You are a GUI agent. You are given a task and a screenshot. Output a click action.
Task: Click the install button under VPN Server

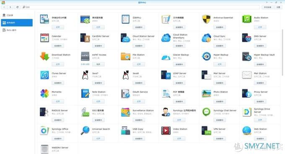click(x=220, y=139)
